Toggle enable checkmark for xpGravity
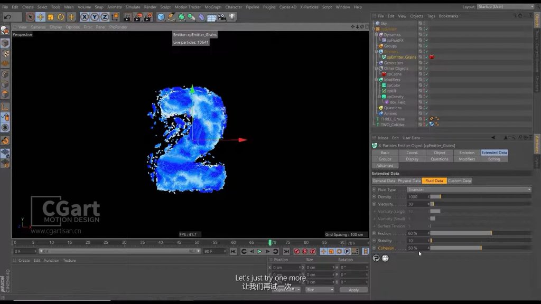The height and width of the screenshot is (304, 541). point(426,97)
